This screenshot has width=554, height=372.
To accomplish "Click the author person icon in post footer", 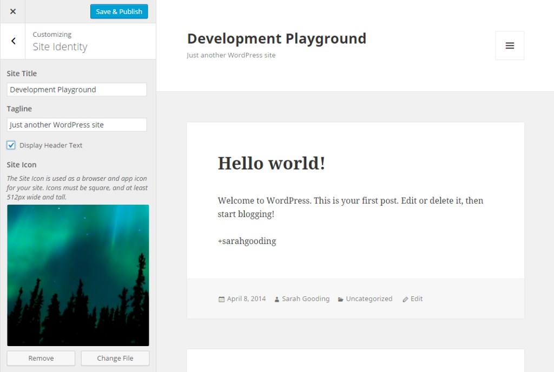I will point(277,299).
